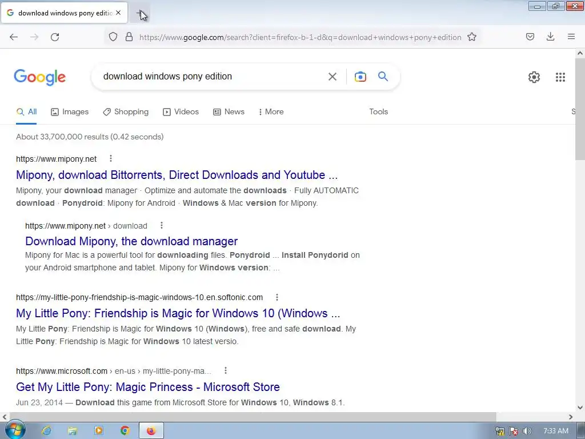Open options dots for mipony.net result
This screenshot has width=585, height=439.
point(111,159)
